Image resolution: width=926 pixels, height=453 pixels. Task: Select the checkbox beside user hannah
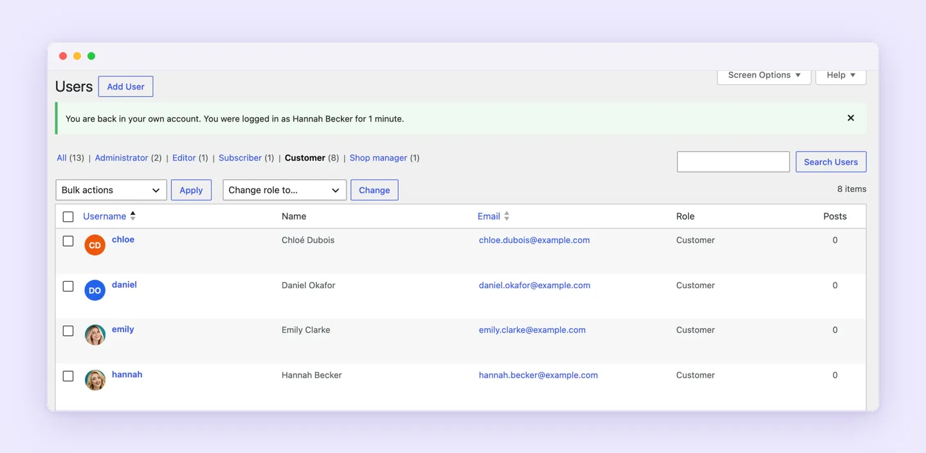(x=68, y=376)
